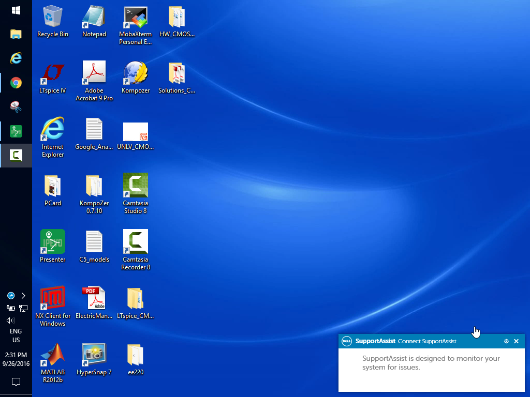530x397 pixels.
Task: Expand the hidden system tray icons chevron
Action: 23,296
